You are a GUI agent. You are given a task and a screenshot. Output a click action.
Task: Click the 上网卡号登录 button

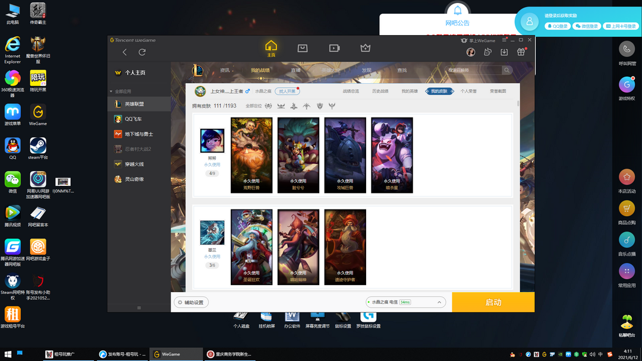(x=621, y=26)
